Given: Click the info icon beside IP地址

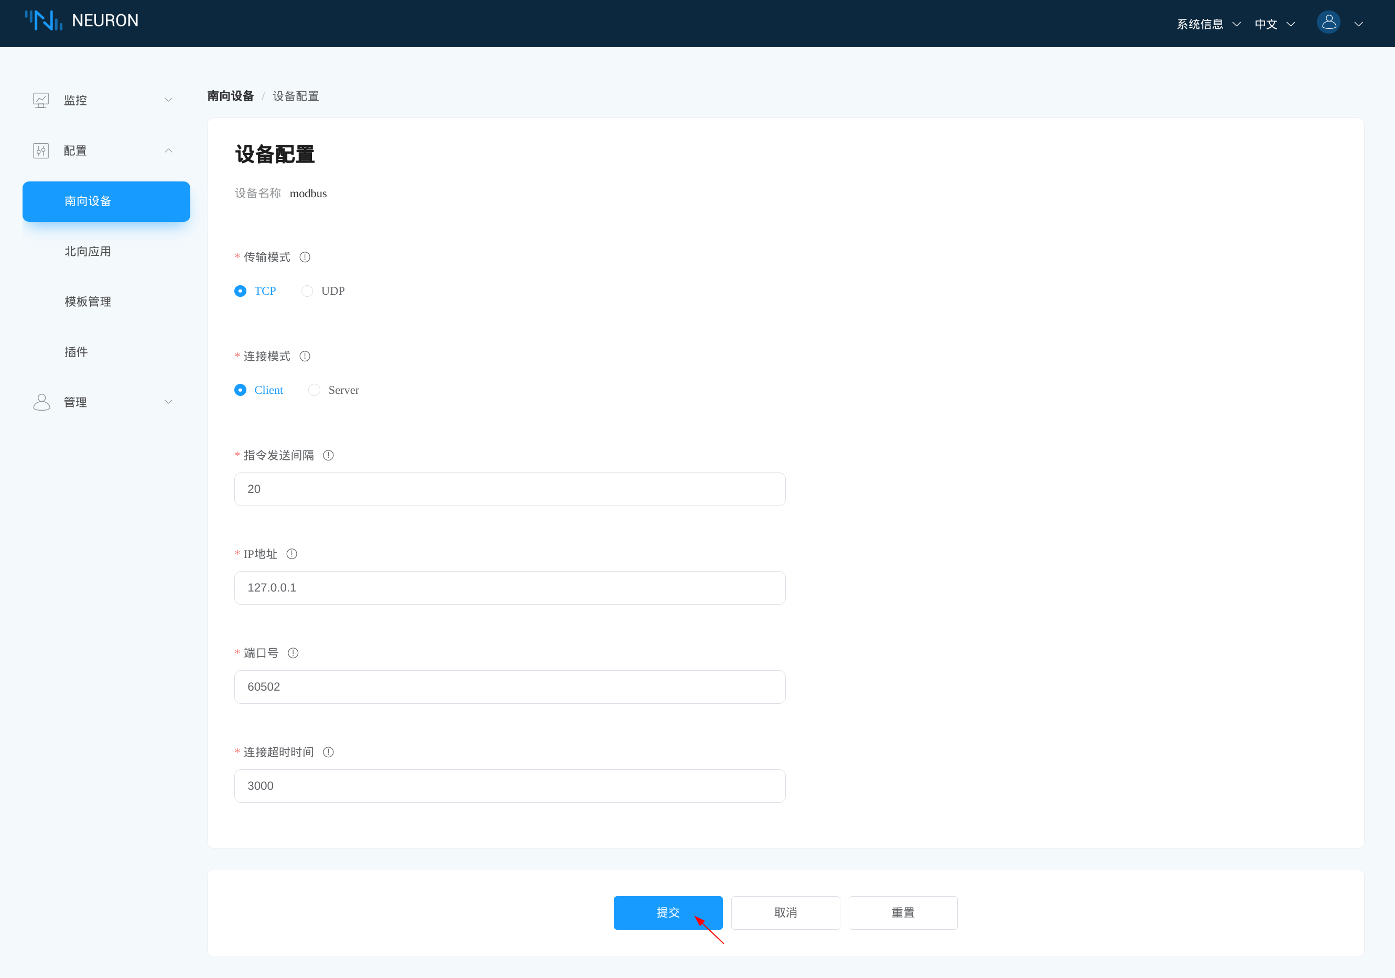Looking at the screenshot, I should (x=291, y=554).
